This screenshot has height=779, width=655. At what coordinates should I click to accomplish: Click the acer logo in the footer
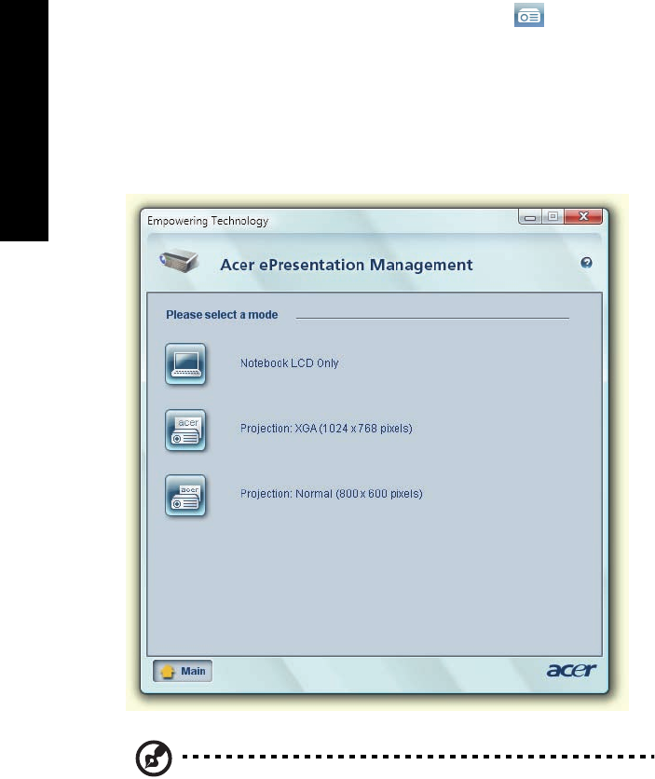coord(571,670)
